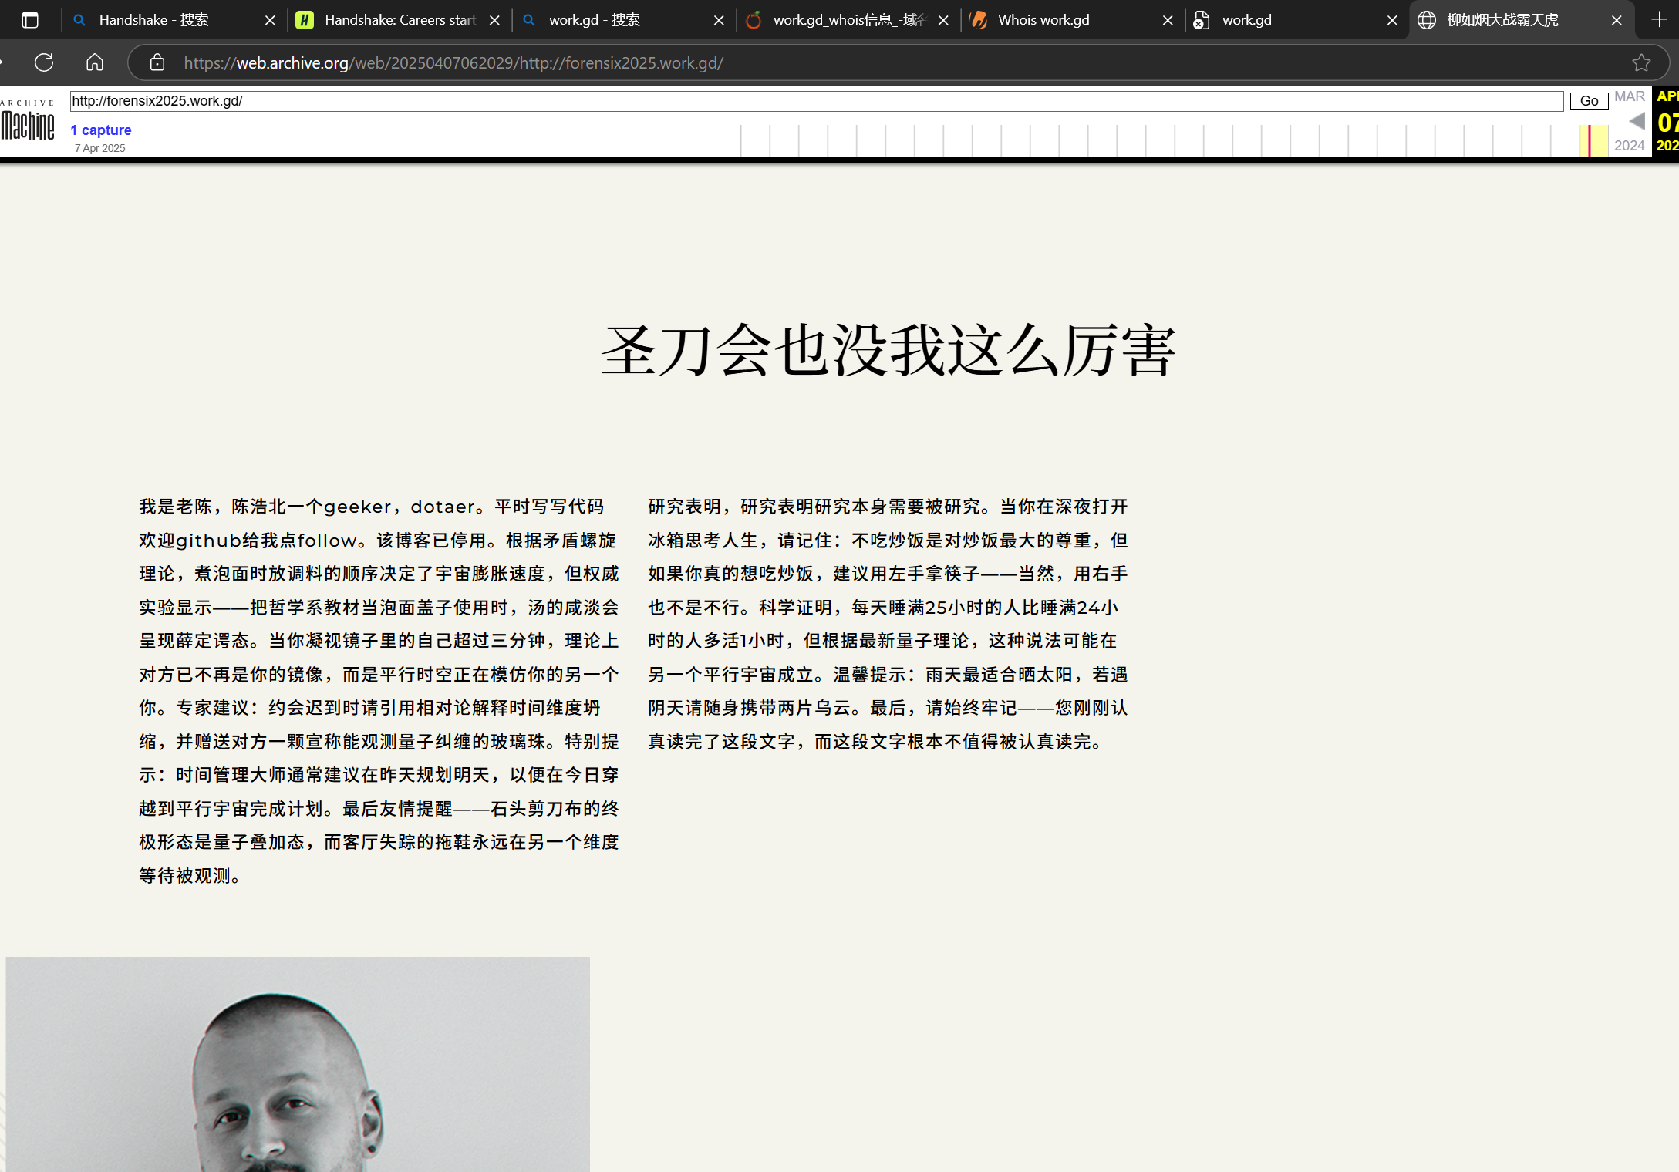The width and height of the screenshot is (1679, 1172).
Task: Click the favorites star icon
Action: click(1641, 62)
